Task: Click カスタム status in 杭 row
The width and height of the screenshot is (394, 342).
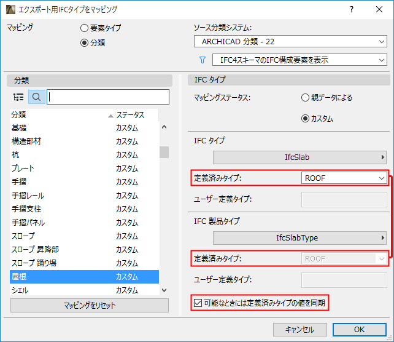Action: [127, 155]
